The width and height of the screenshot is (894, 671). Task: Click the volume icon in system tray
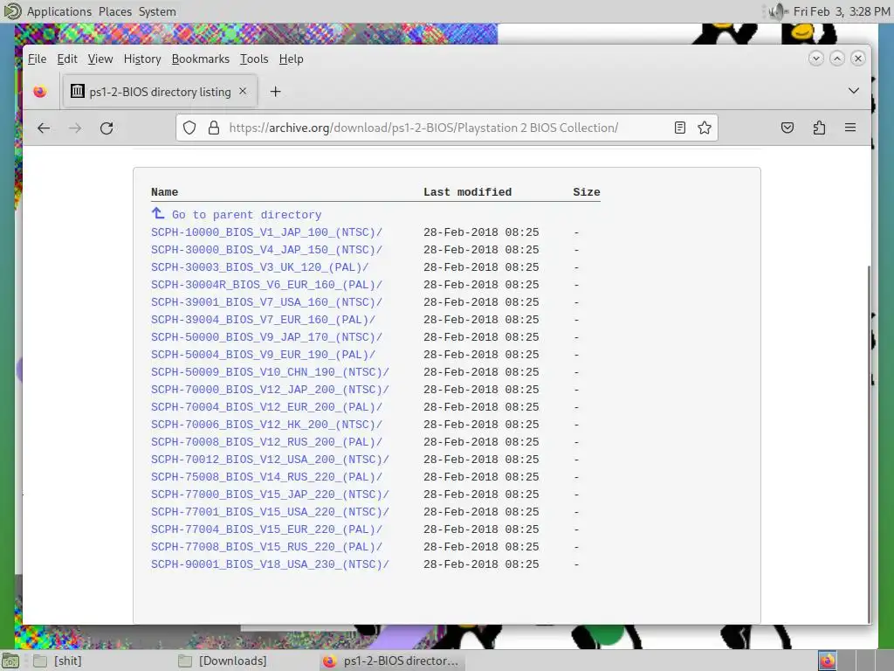(777, 11)
